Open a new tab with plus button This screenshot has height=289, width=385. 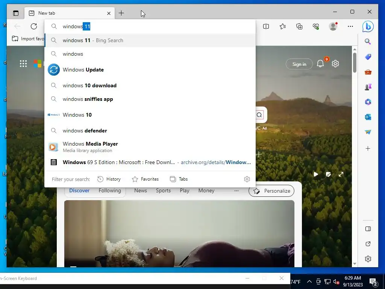[x=121, y=13]
